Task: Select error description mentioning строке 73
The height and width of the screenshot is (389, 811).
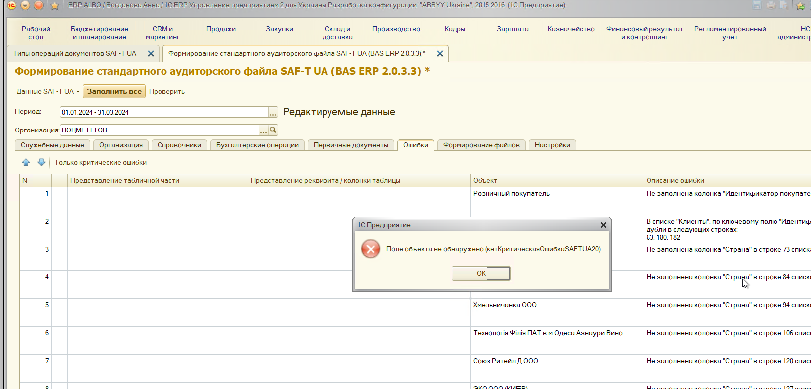Action: 727,257
